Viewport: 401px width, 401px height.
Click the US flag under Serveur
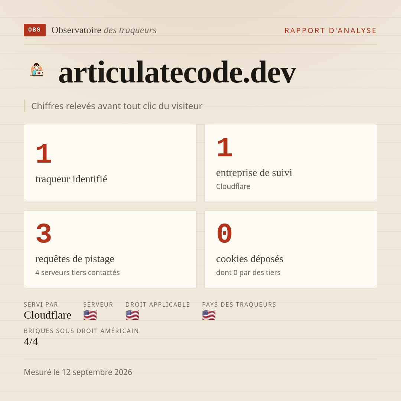90,315
